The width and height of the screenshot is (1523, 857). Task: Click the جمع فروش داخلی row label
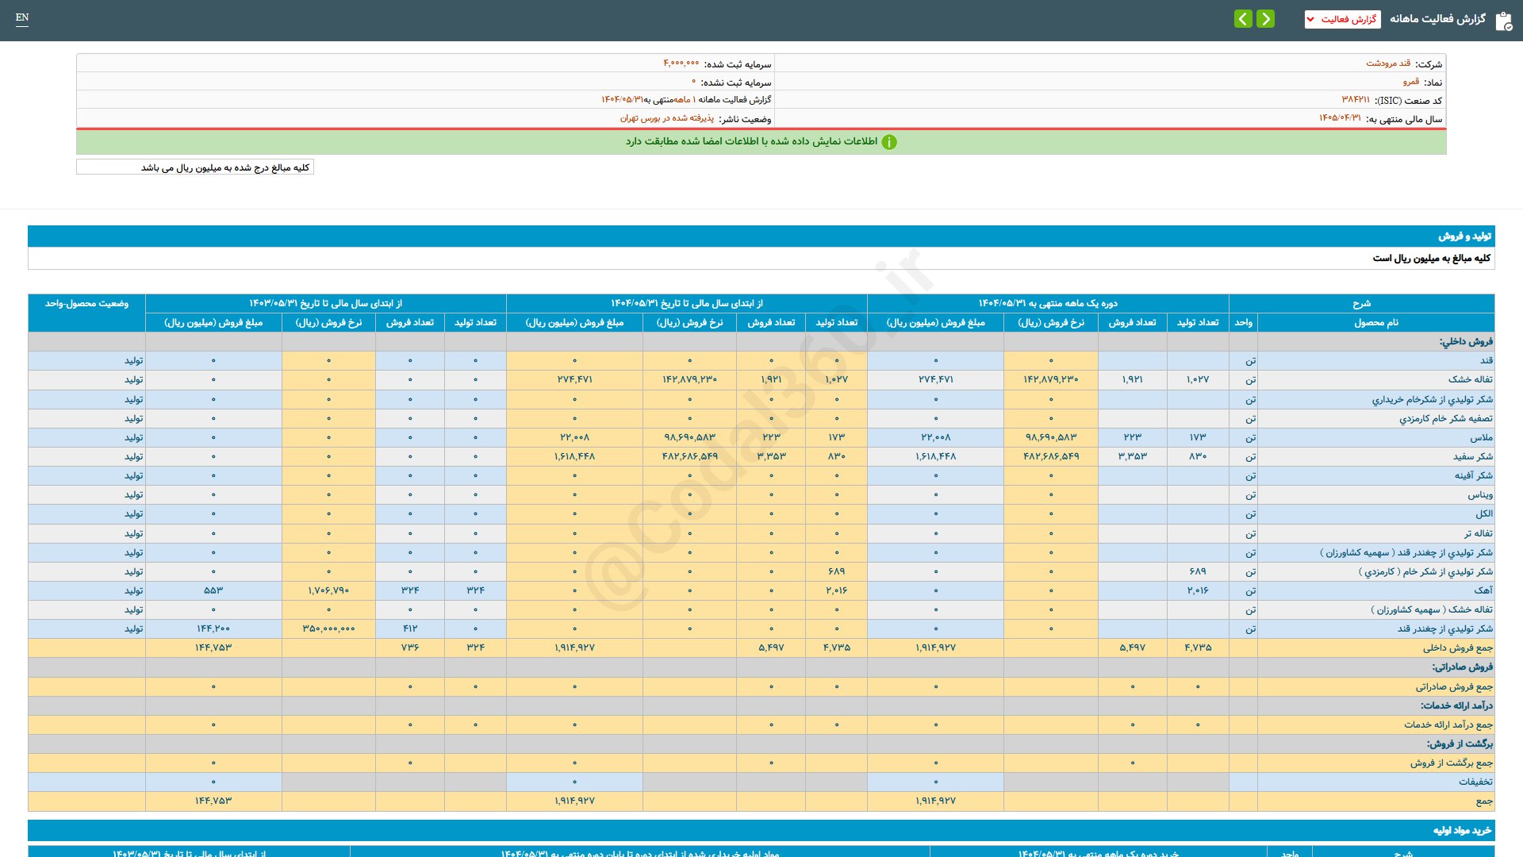[x=1458, y=648]
